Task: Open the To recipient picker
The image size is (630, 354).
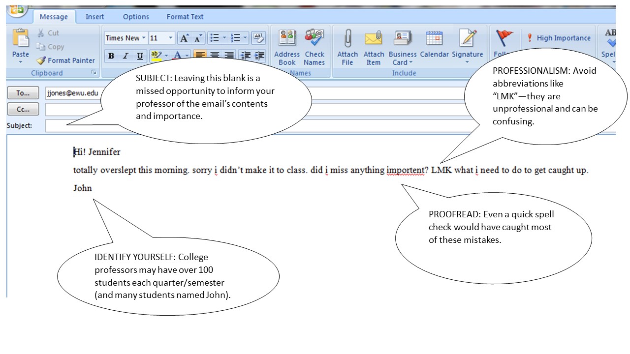Action: point(23,92)
